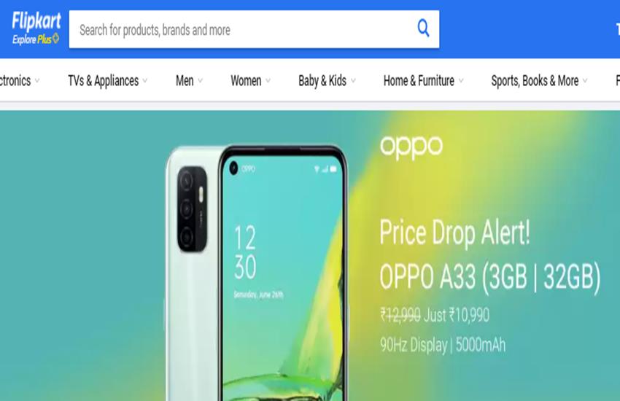Expand the TVs & Appliances chevron
Screen dimensions: 620x401
pyautogui.click(x=144, y=81)
